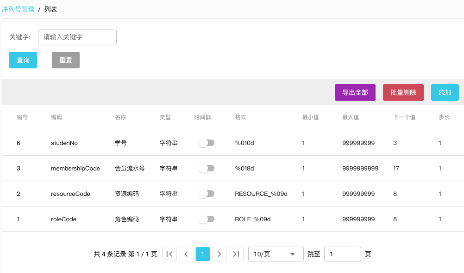
Task: Toggle timestamp switch for studenNo row
Action: coord(207,143)
